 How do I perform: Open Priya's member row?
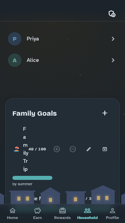pyautogui.click(x=63, y=39)
